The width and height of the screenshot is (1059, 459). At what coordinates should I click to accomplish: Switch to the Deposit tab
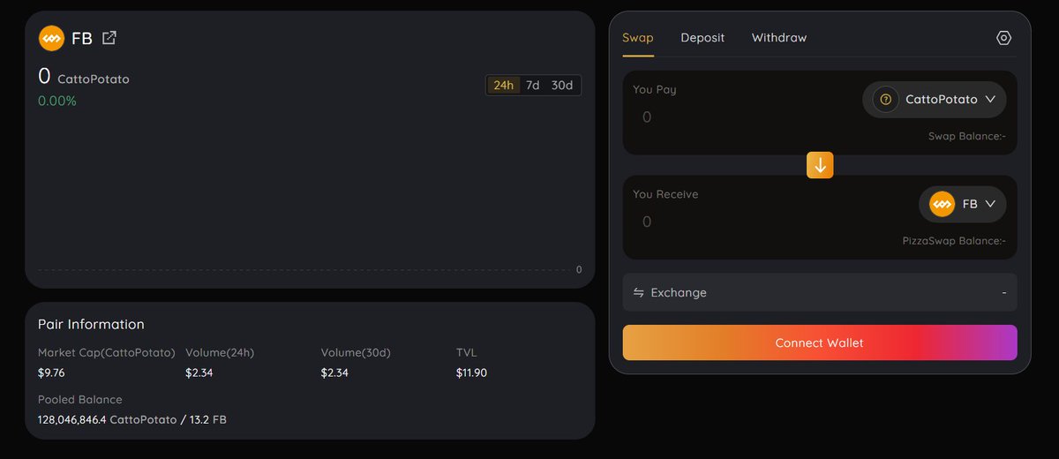tap(702, 38)
